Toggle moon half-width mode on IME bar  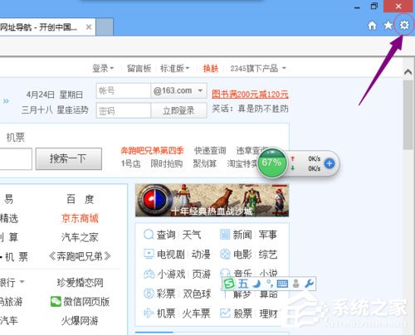click(257, 284)
